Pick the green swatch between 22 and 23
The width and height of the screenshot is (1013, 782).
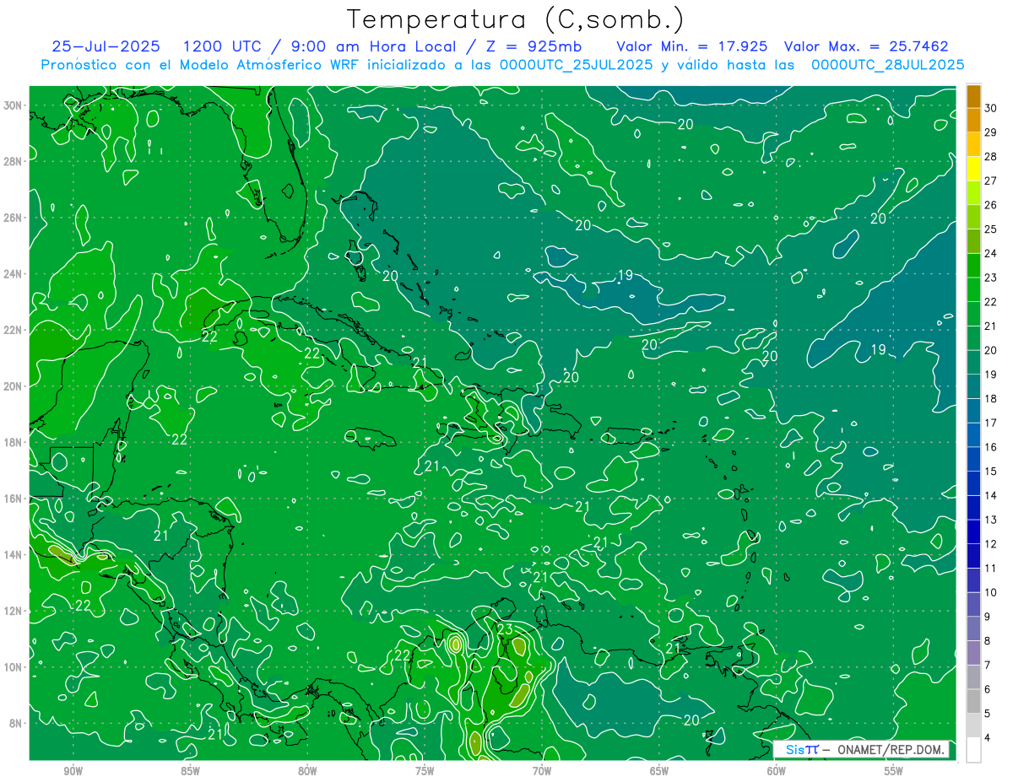[973, 289]
